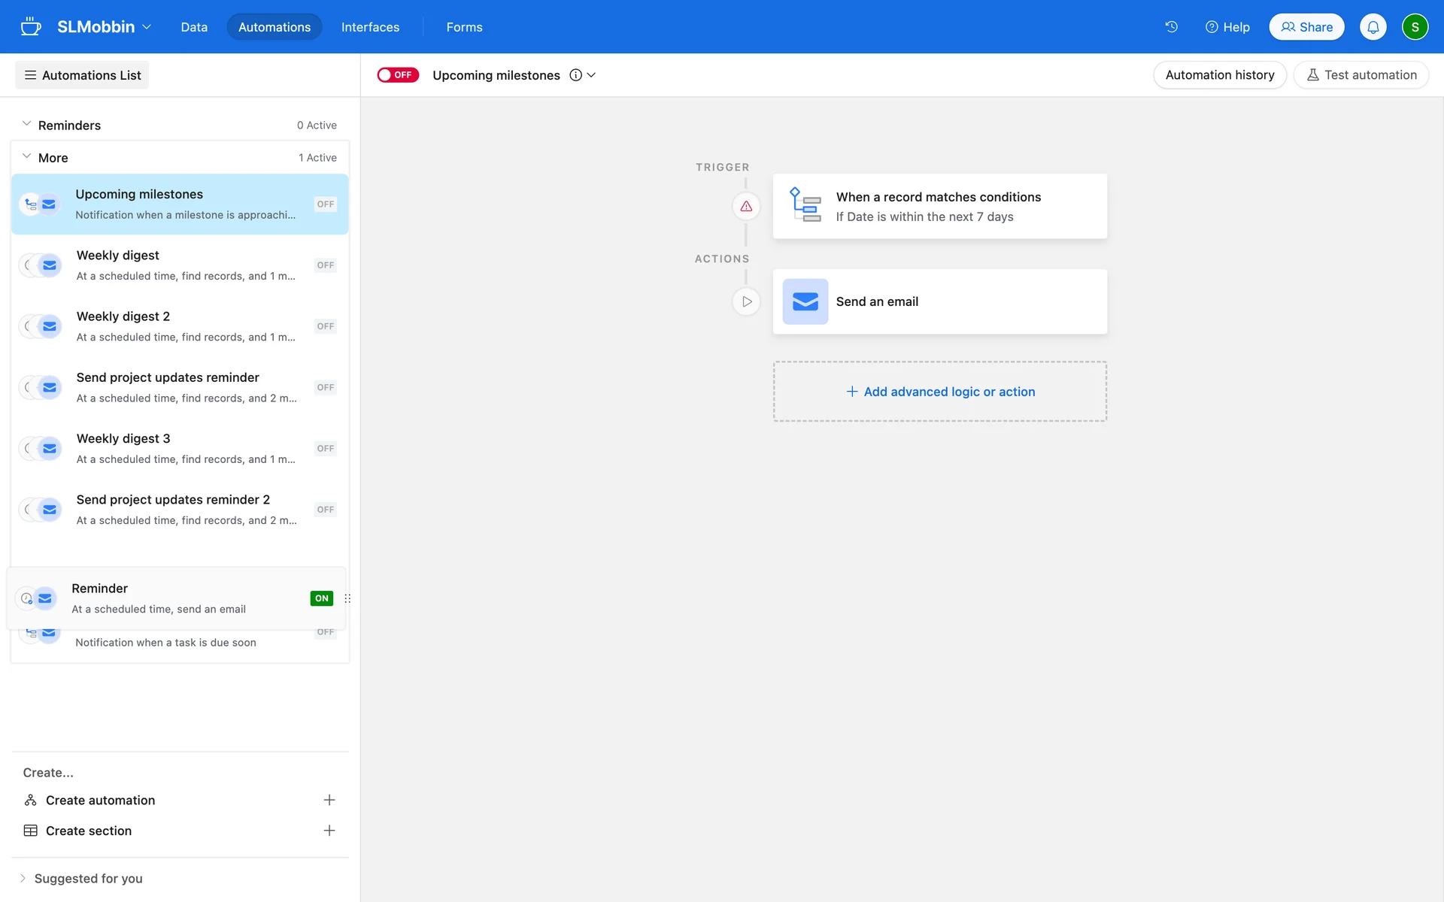Click the record matches conditions trigger icon
1444x902 pixels.
click(805, 205)
